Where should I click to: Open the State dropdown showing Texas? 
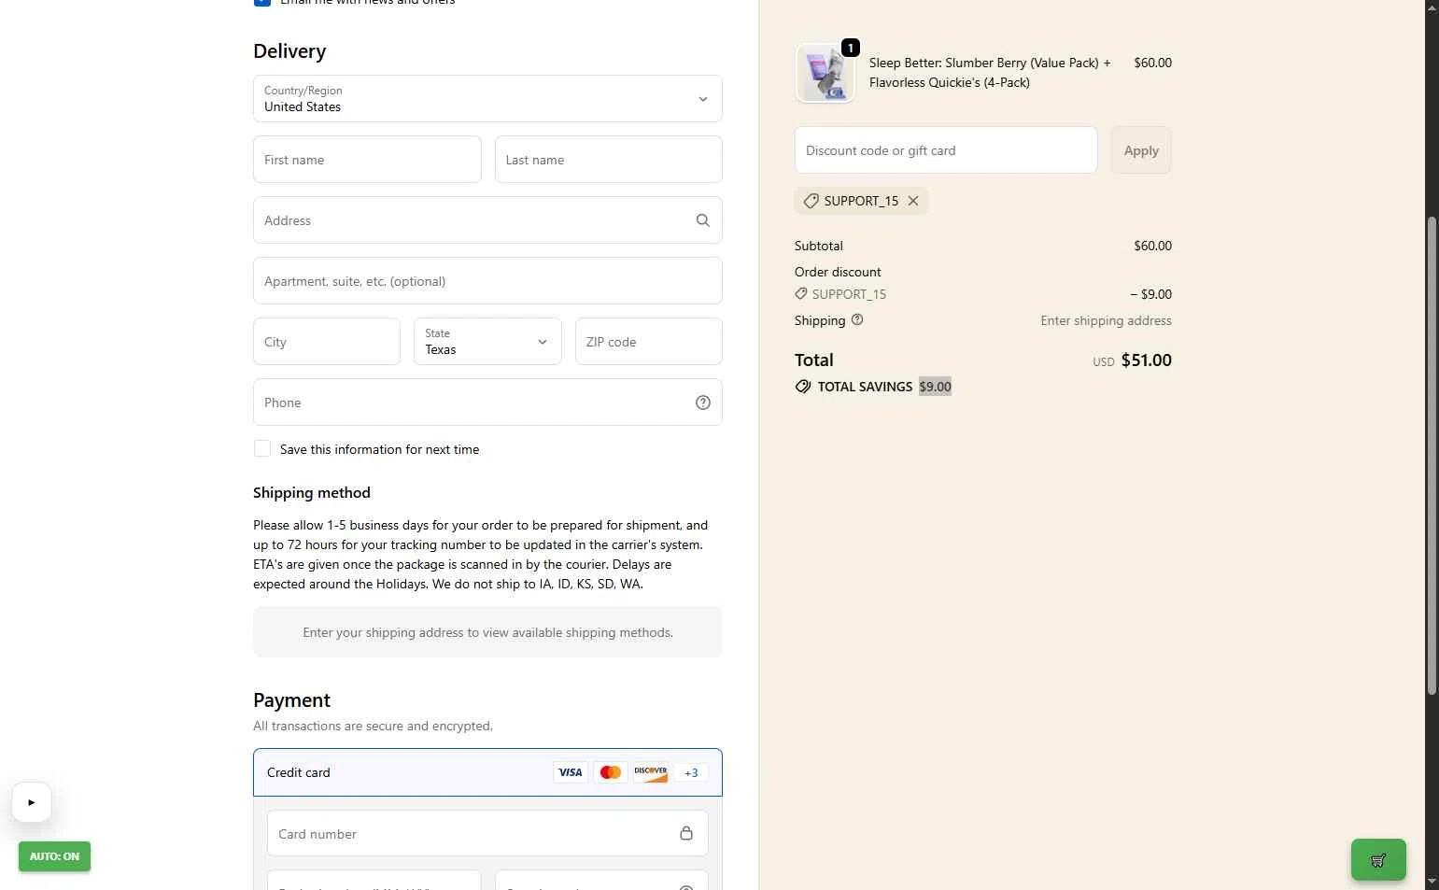(487, 342)
